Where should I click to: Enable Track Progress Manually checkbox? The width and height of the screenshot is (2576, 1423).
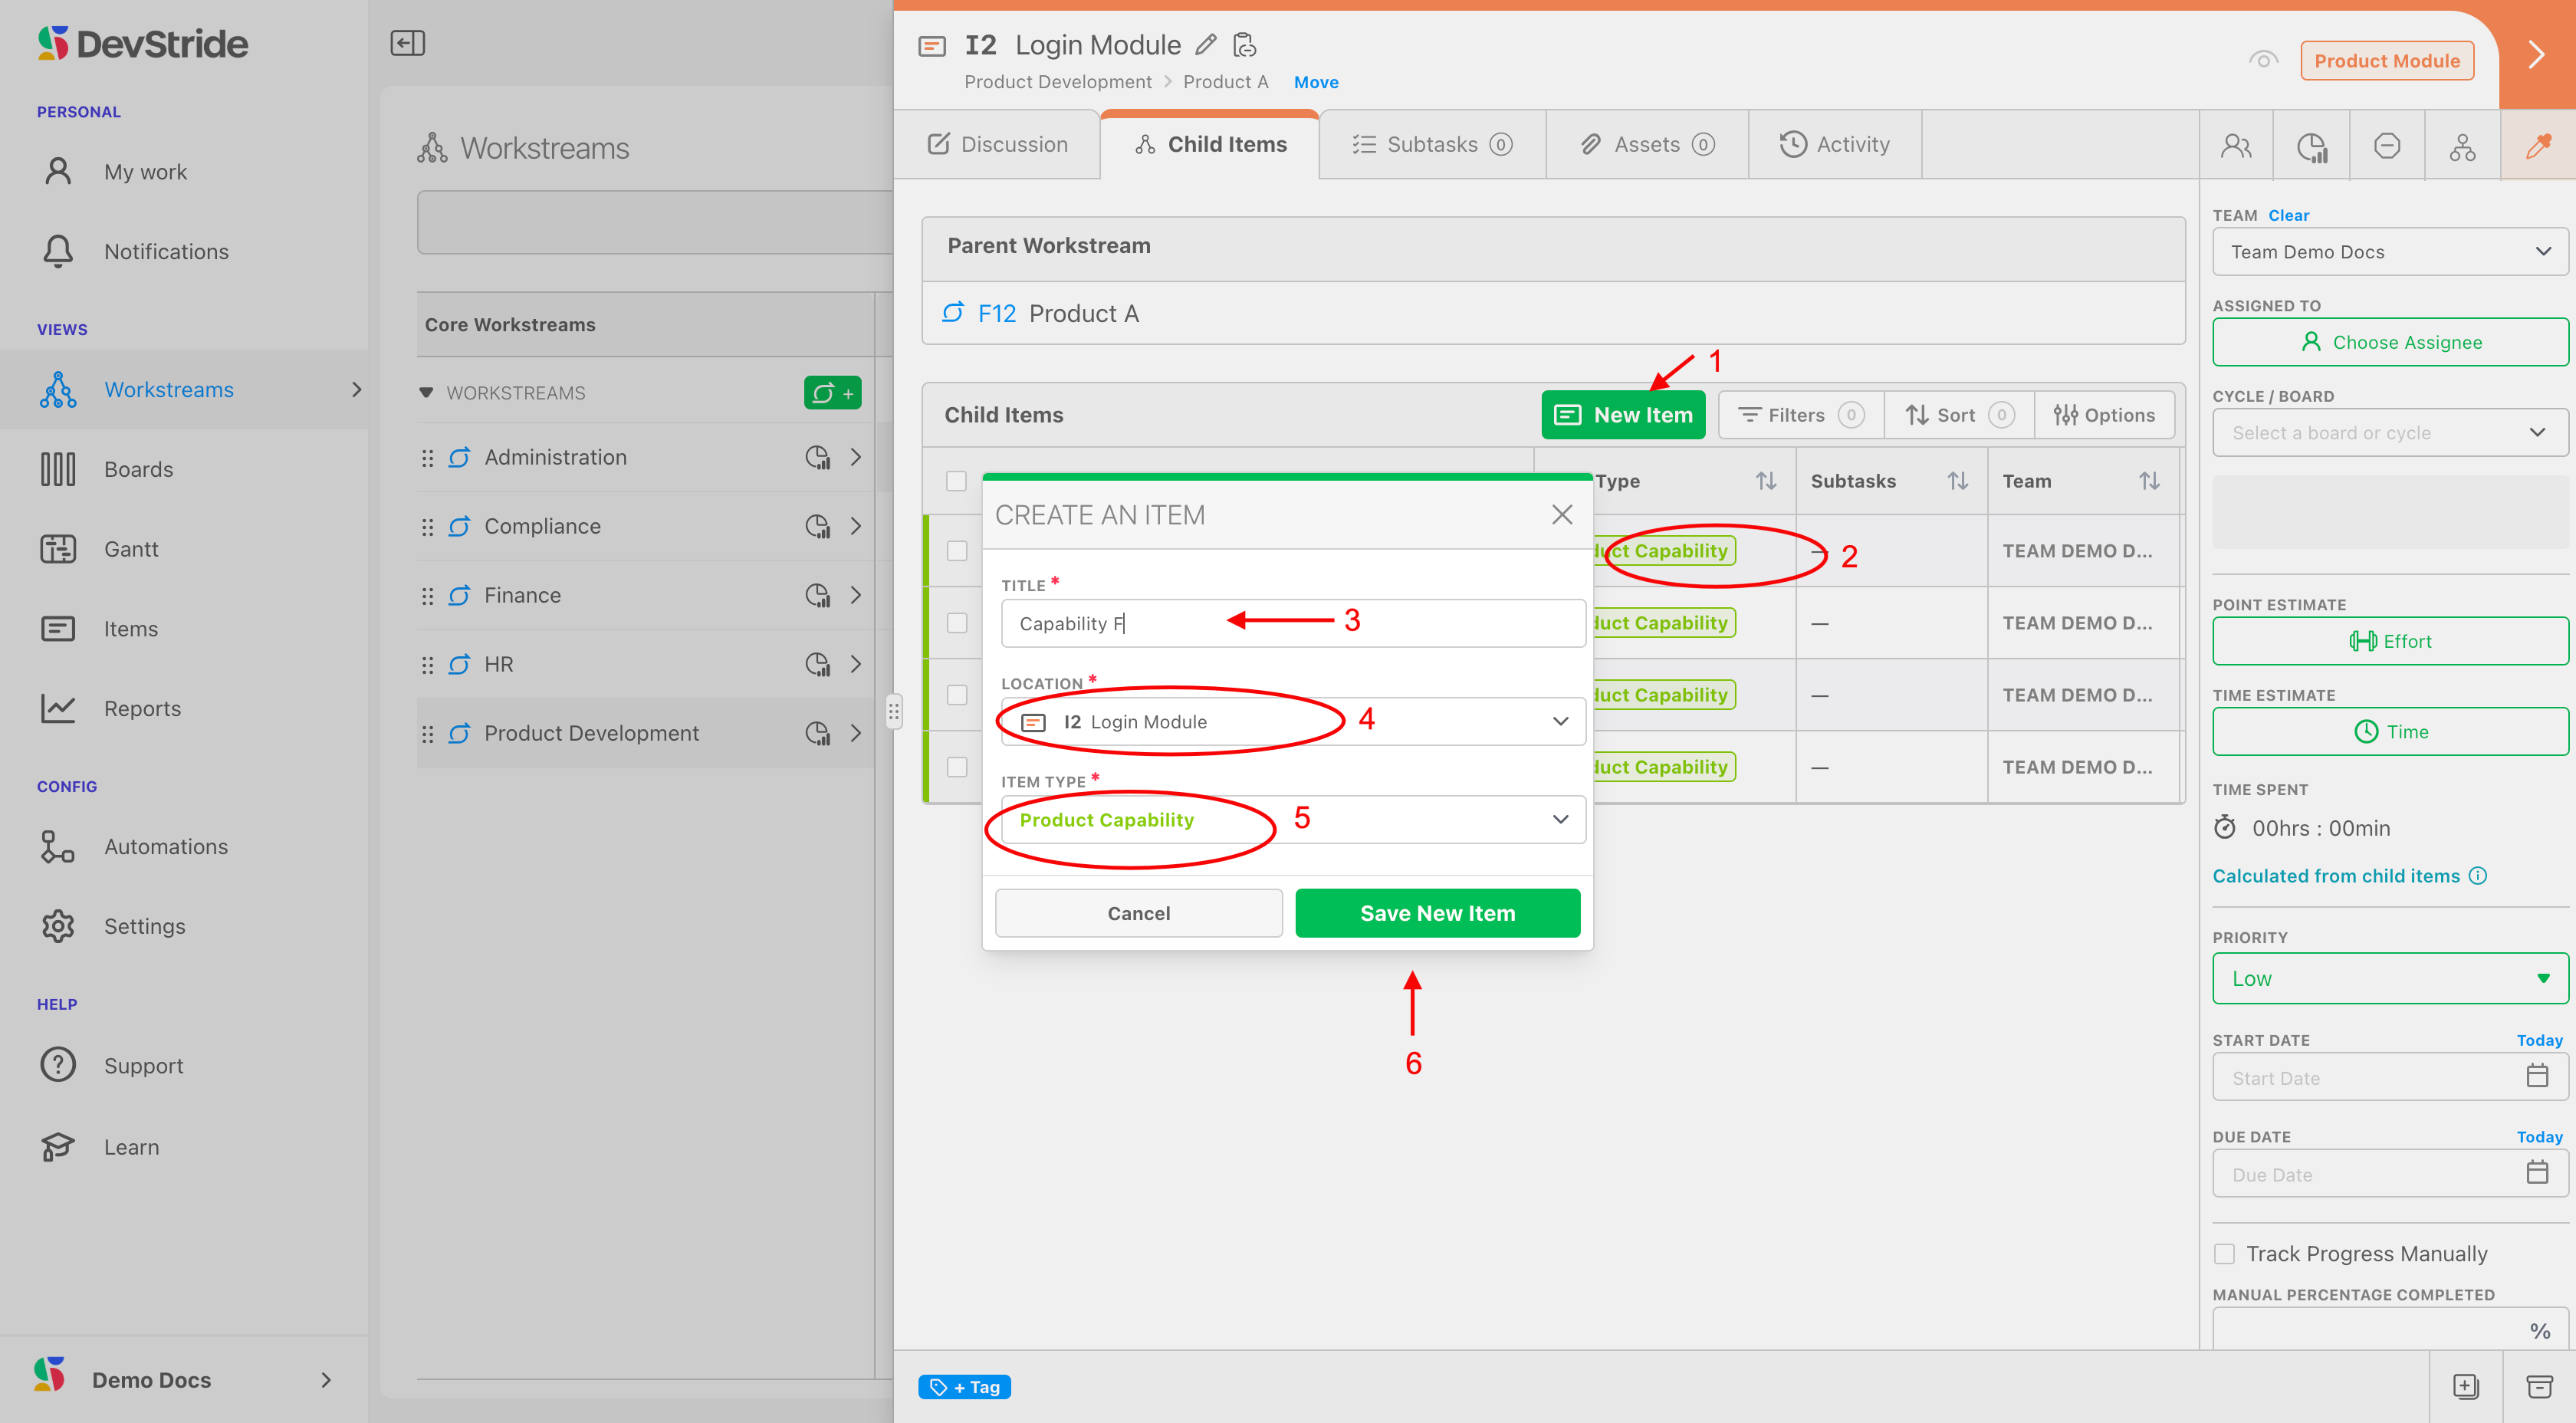pos(2225,1253)
